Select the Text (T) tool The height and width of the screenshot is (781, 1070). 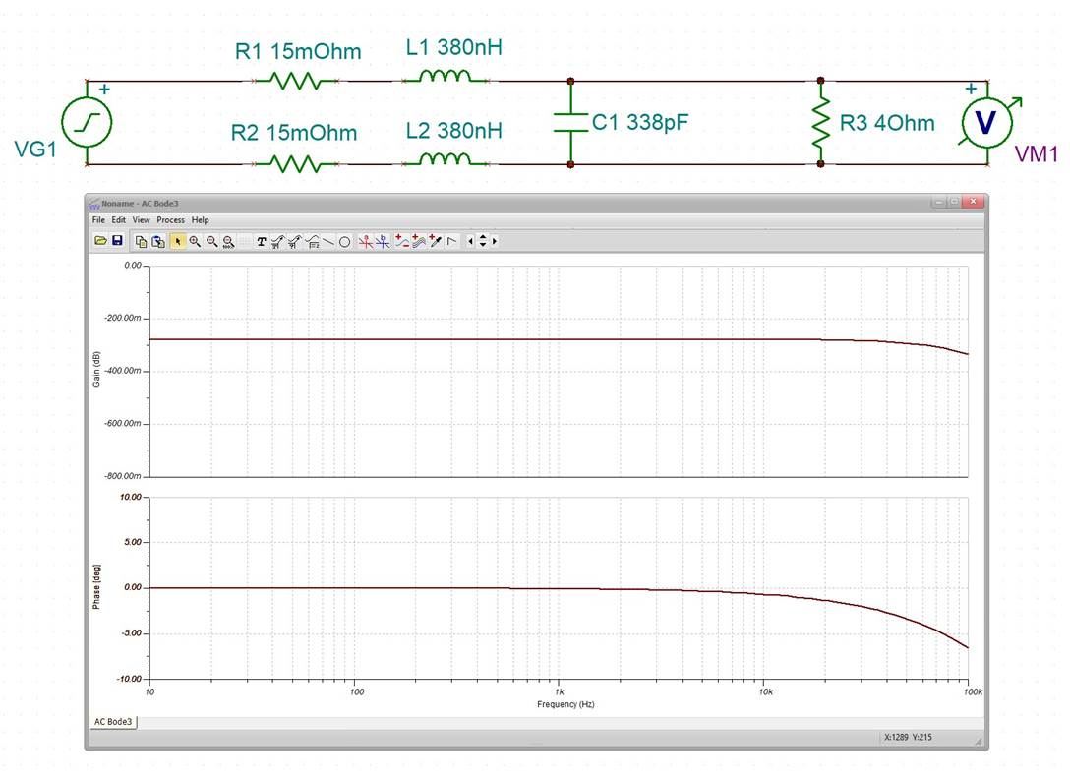coord(261,241)
